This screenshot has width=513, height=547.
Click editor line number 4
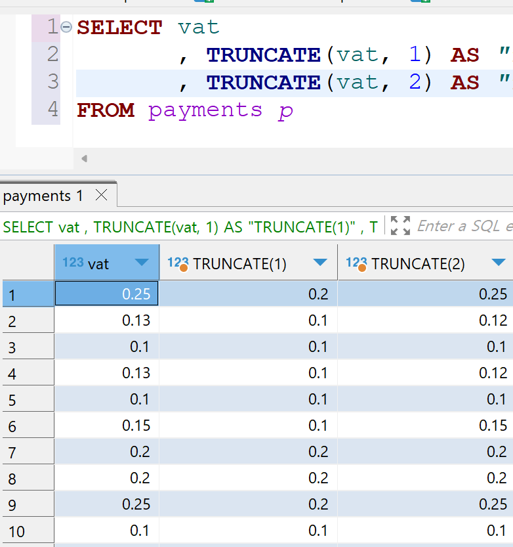point(52,109)
